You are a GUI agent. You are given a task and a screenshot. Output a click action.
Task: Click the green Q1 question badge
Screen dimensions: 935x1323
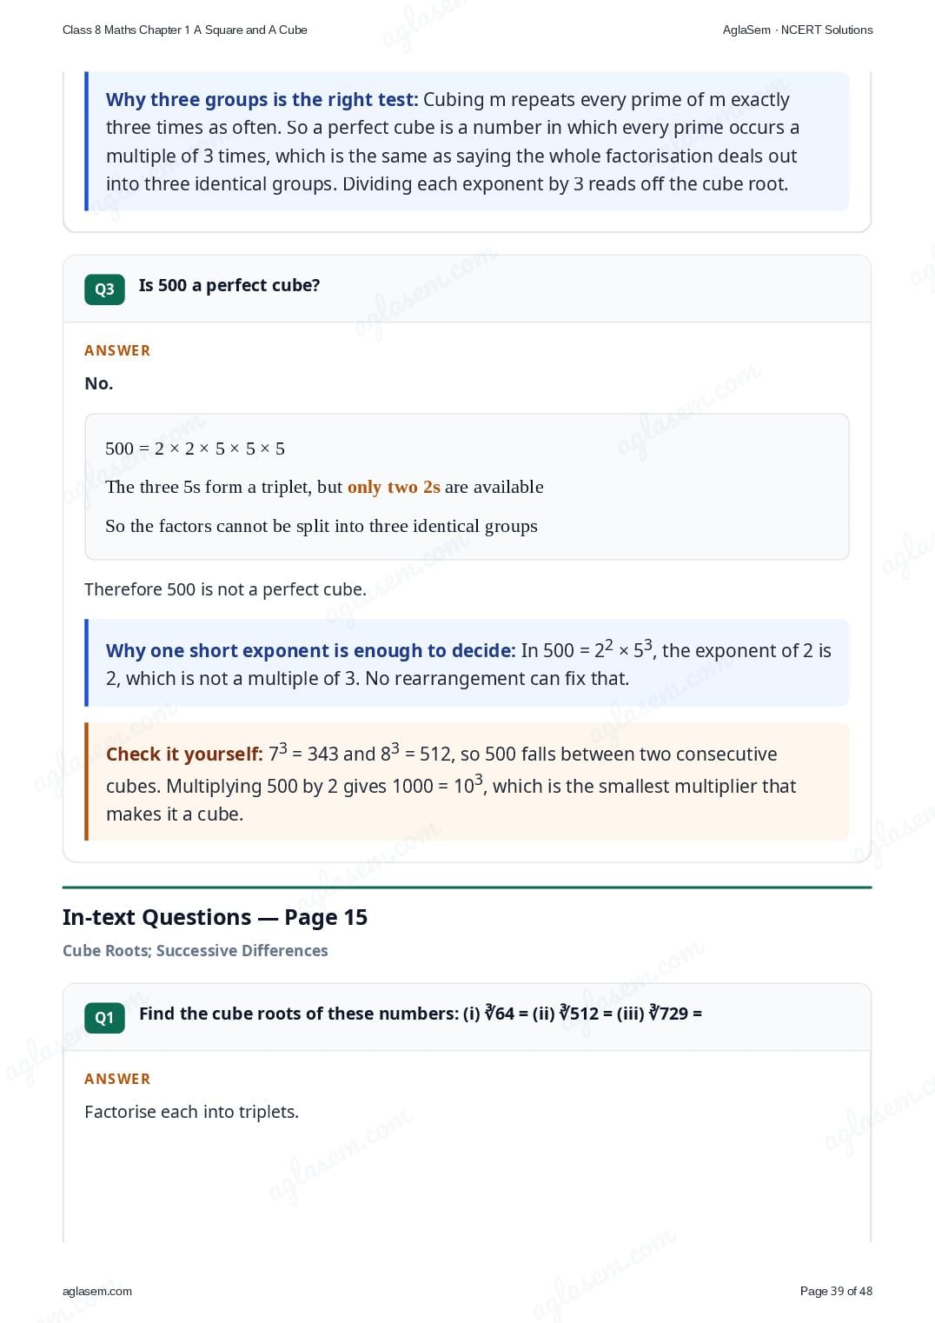tap(104, 1018)
